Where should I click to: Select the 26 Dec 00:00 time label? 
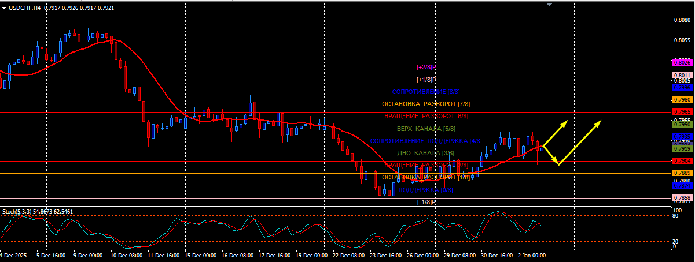click(x=424, y=255)
